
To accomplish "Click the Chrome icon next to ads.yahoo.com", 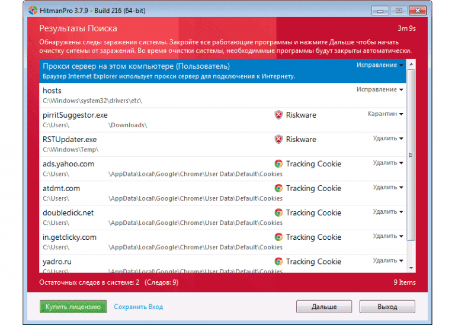I will (x=278, y=163).
